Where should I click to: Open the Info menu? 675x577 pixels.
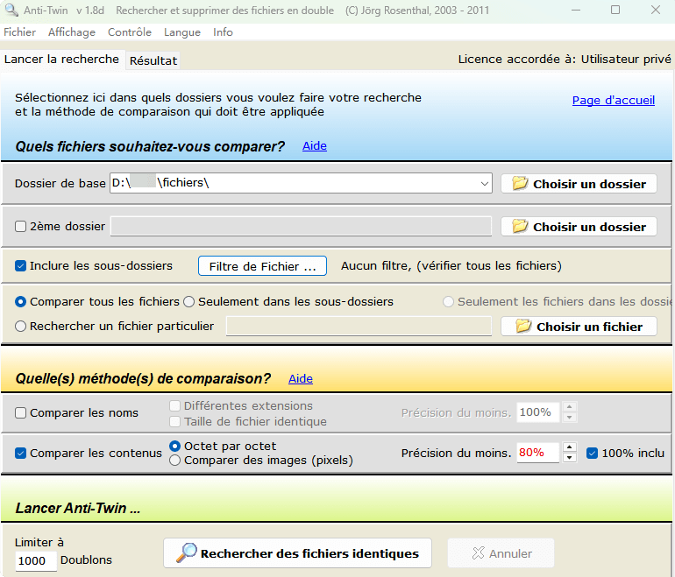click(x=223, y=32)
